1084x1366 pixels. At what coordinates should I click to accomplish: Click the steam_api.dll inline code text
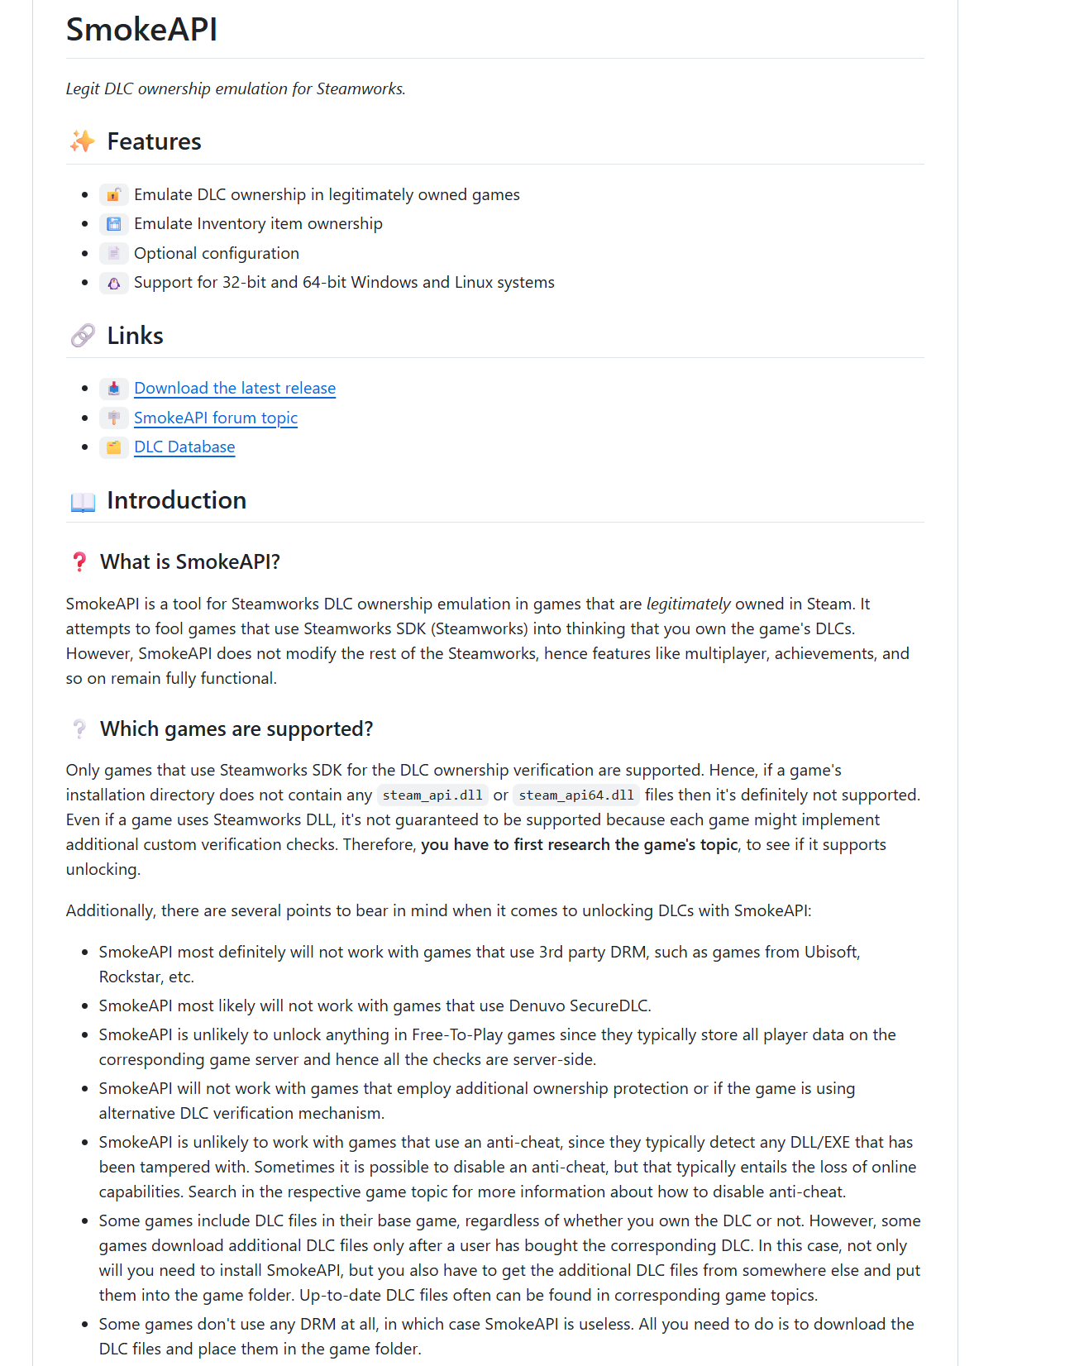point(432,795)
